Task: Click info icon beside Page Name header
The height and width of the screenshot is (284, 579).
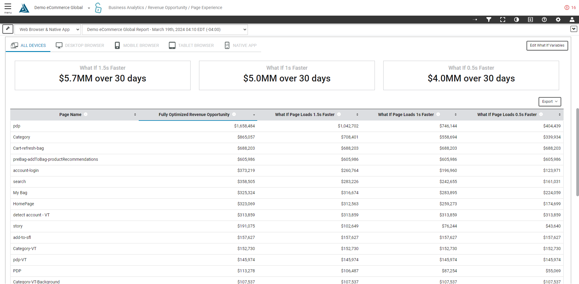Action: 86,114
